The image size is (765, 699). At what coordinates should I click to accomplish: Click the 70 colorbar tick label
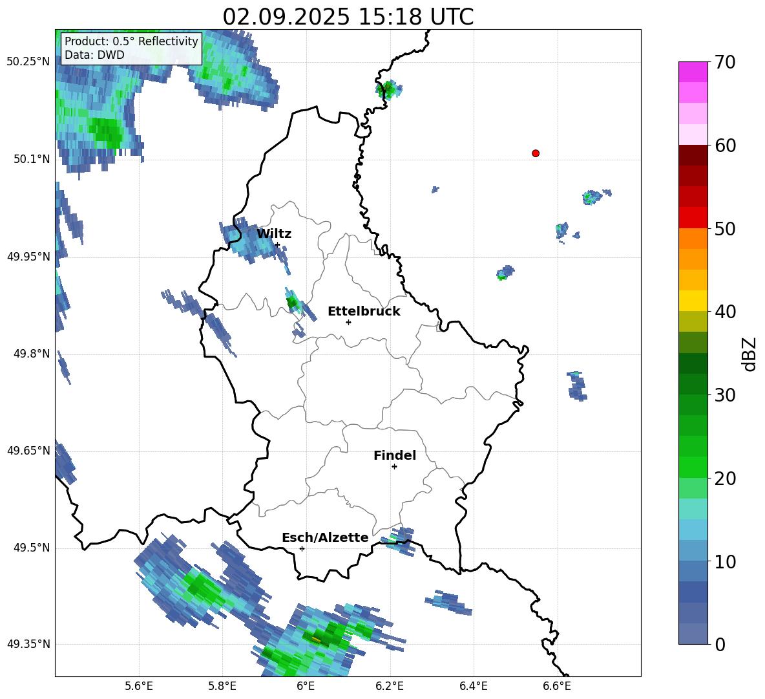tap(725, 63)
